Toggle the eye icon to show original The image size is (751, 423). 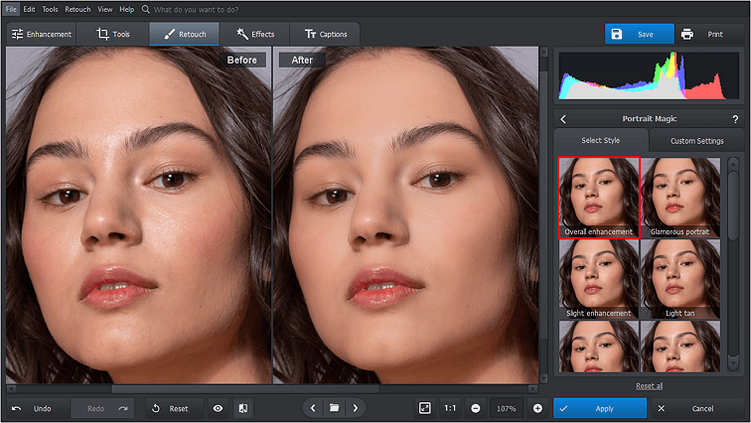[218, 408]
